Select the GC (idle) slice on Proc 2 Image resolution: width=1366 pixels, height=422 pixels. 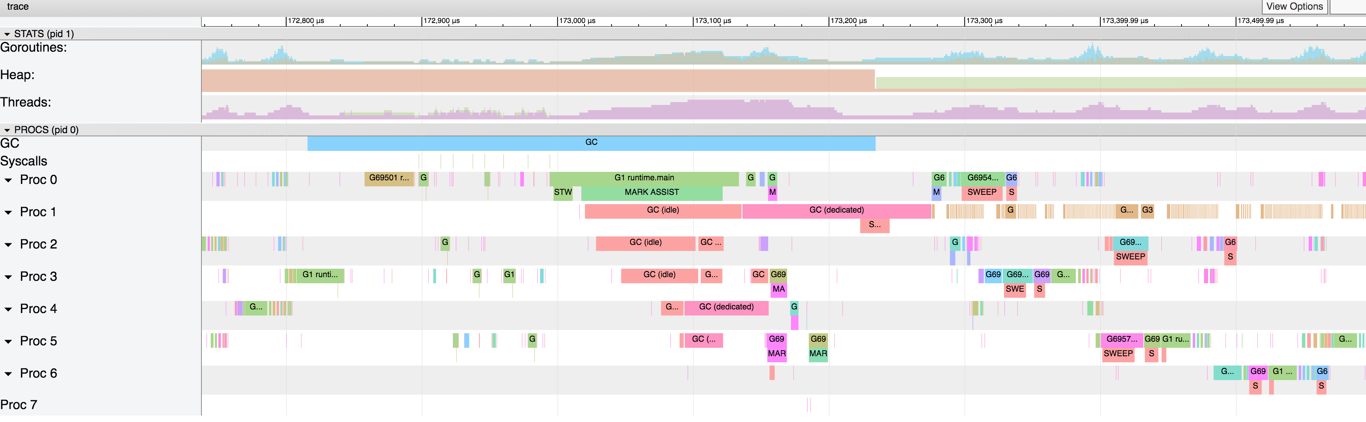(x=645, y=243)
